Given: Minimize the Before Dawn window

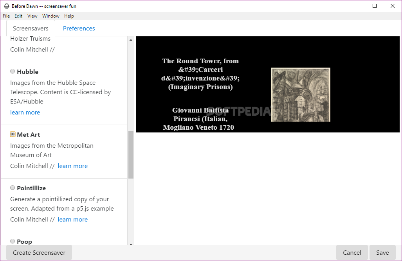Looking at the screenshot, I should [357, 6].
